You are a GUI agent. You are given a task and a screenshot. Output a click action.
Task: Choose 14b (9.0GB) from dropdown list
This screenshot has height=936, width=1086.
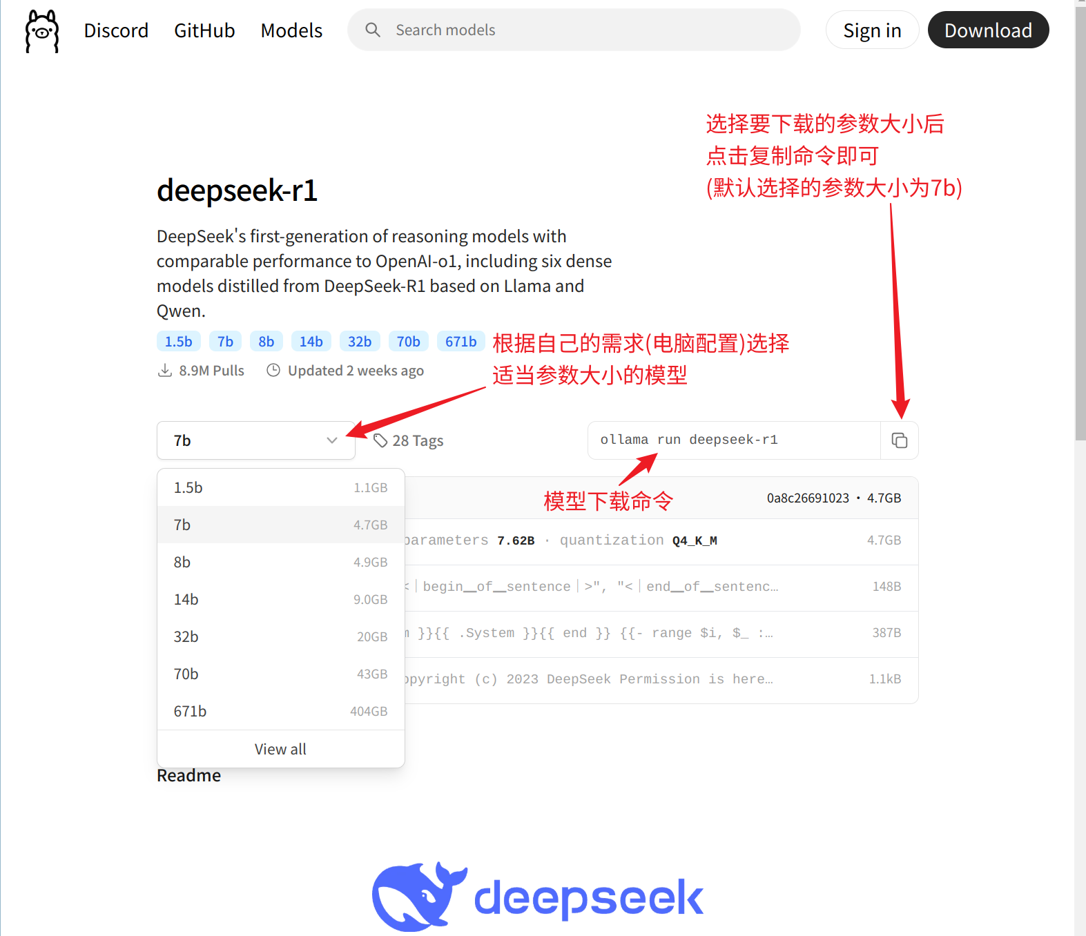(x=280, y=599)
